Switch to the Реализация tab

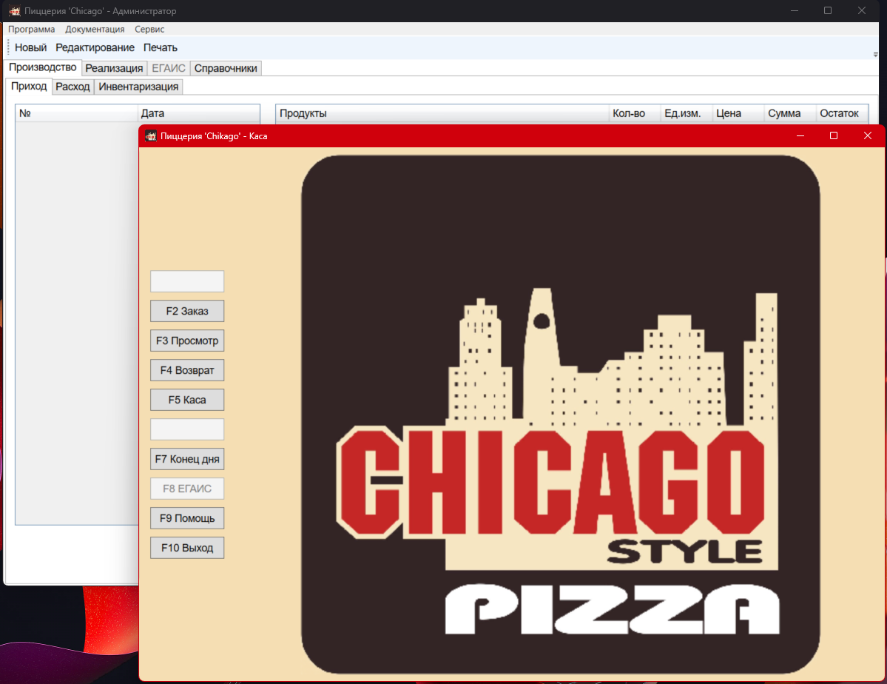click(114, 68)
